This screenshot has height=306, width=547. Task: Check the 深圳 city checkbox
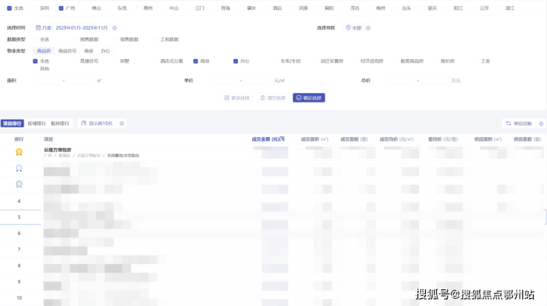click(35, 8)
